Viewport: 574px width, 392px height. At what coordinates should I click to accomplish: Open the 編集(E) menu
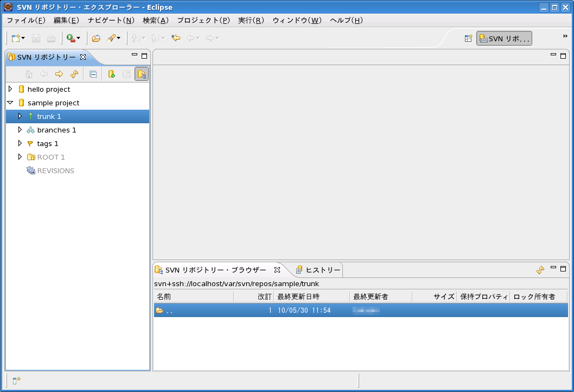[66, 21]
